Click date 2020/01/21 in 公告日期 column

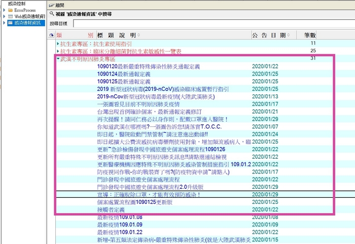pyautogui.click(x=265, y=112)
